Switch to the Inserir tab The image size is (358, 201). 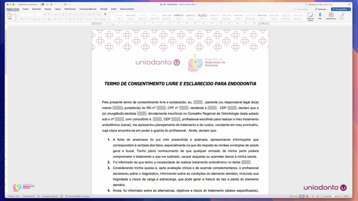pyautogui.click(x=25, y=9)
